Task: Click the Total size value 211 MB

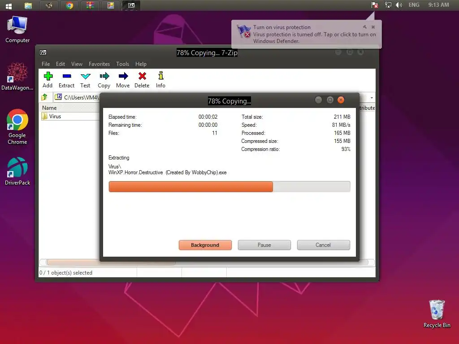Action: pyautogui.click(x=342, y=117)
